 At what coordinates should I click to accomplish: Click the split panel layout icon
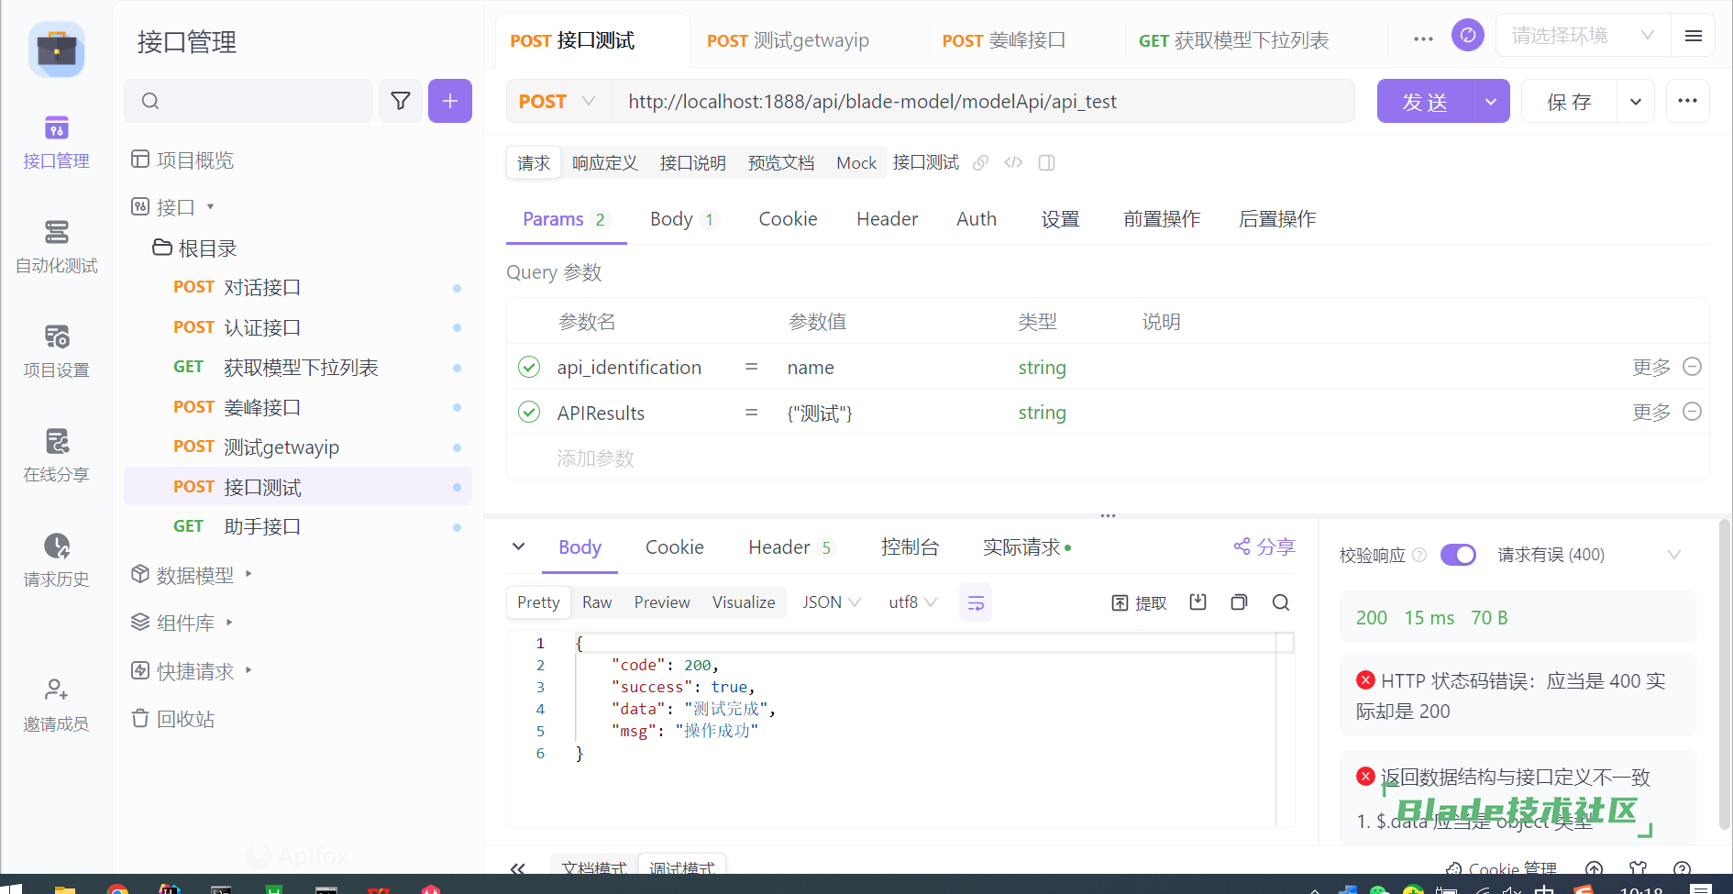pos(1046,163)
